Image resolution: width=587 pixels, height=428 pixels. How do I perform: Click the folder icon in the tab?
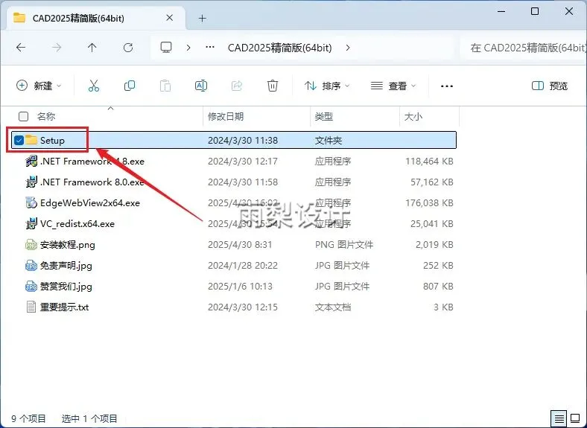[19, 18]
